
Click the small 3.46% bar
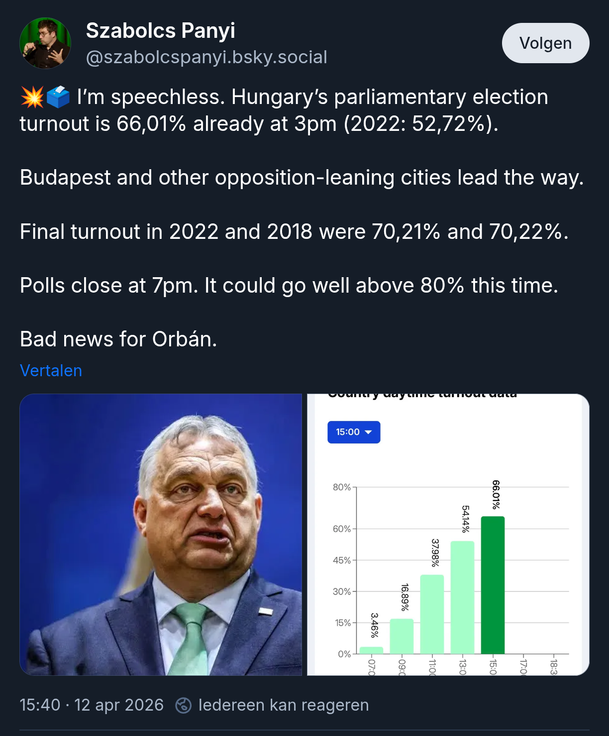pyautogui.click(x=371, y=650)
